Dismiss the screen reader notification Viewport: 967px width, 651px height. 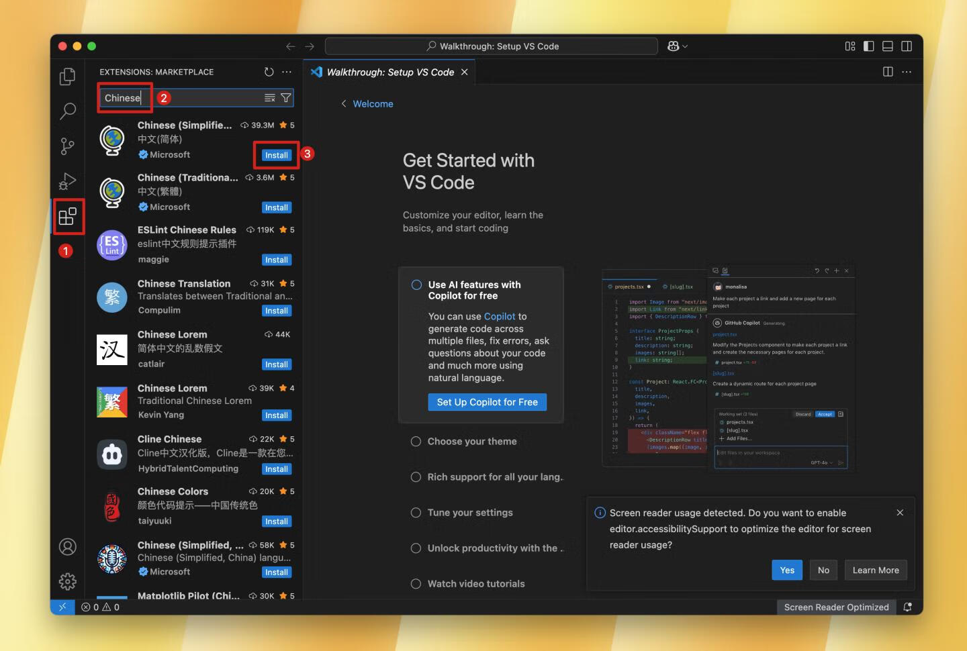pos(900,513)
